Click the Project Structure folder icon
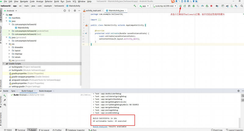 point(217,6)
